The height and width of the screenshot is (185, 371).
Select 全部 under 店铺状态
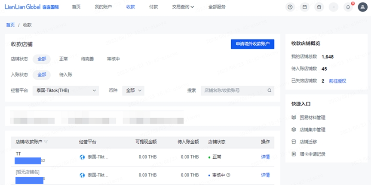[42, 59]
